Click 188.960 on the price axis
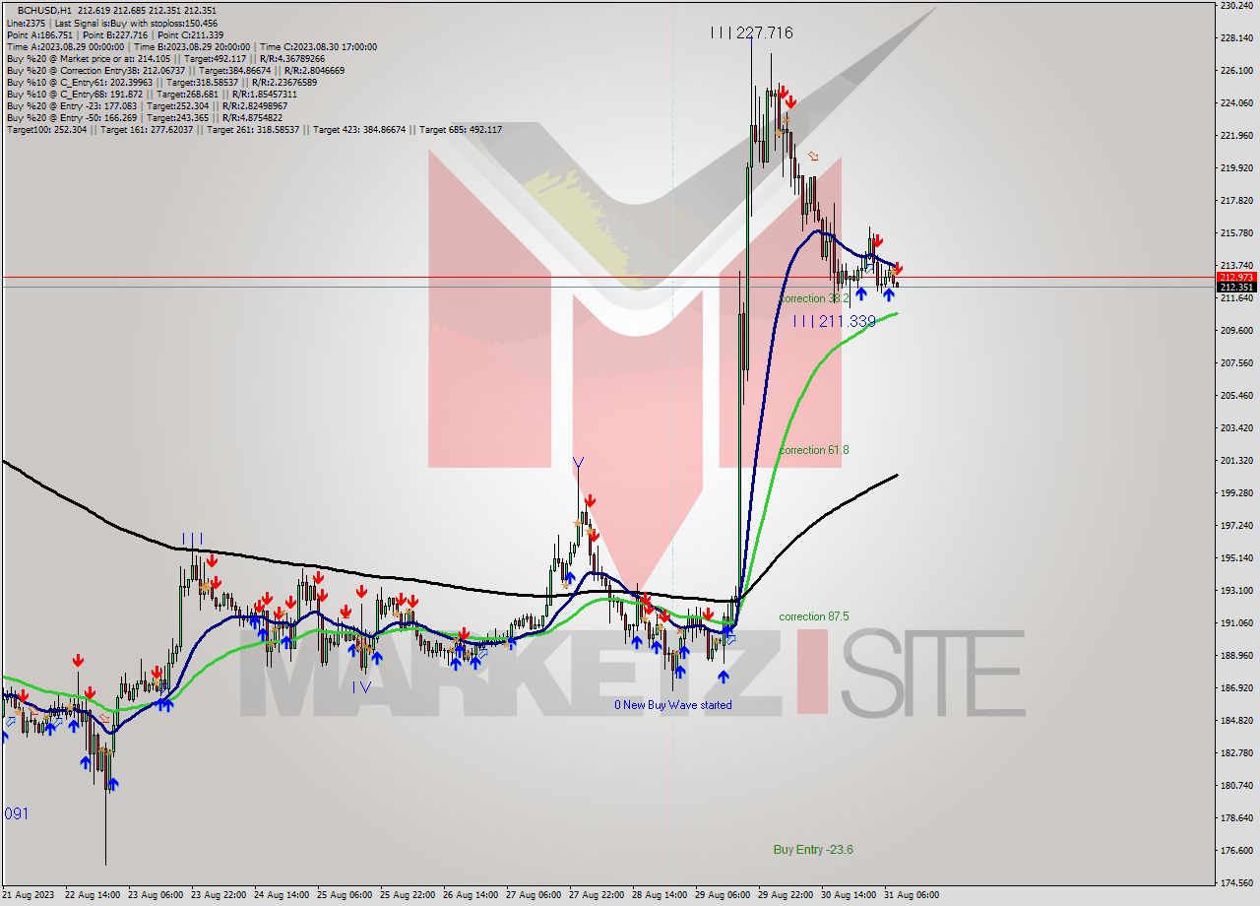The width and height of the screenshot is (1260, 906). [1235, 655]
